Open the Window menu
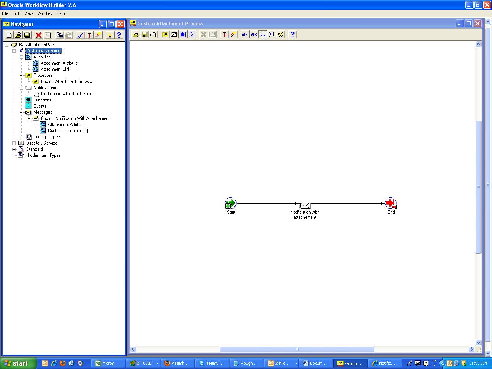 point(45,13)
